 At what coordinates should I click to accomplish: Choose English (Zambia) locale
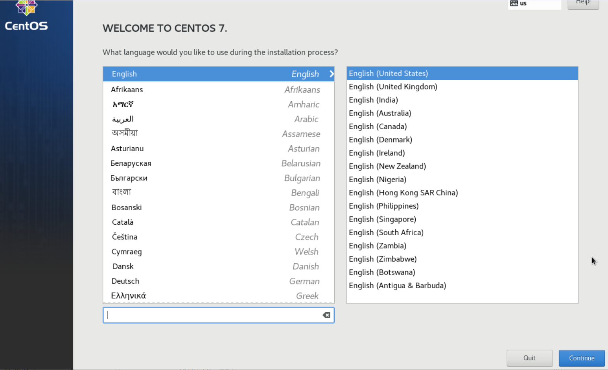462,246
